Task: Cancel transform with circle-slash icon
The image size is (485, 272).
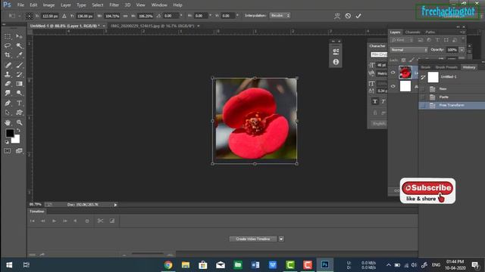Action: click(x=348, y=16)
